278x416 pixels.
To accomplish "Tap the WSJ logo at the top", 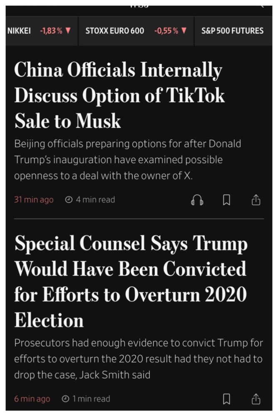I will (139, 5).
